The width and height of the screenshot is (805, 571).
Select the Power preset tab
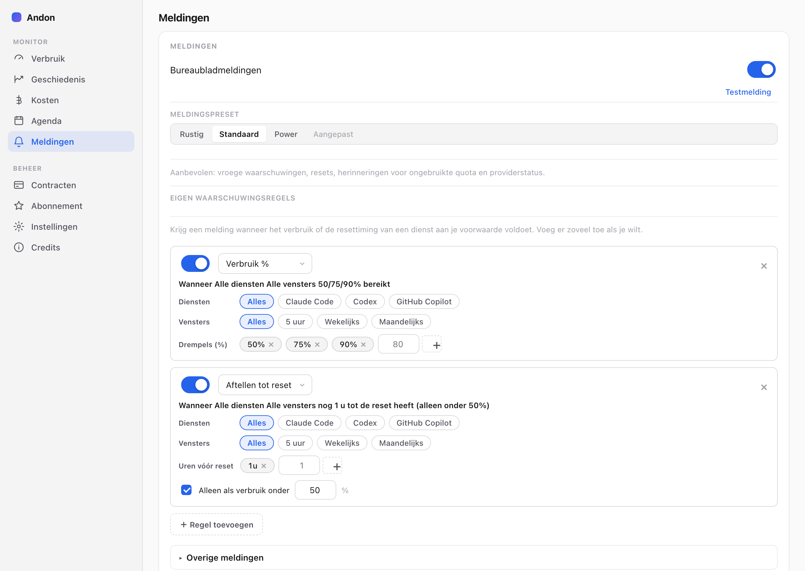286,134
